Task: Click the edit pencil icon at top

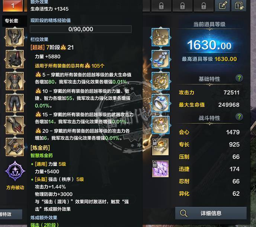Action: tap(223, 6)
